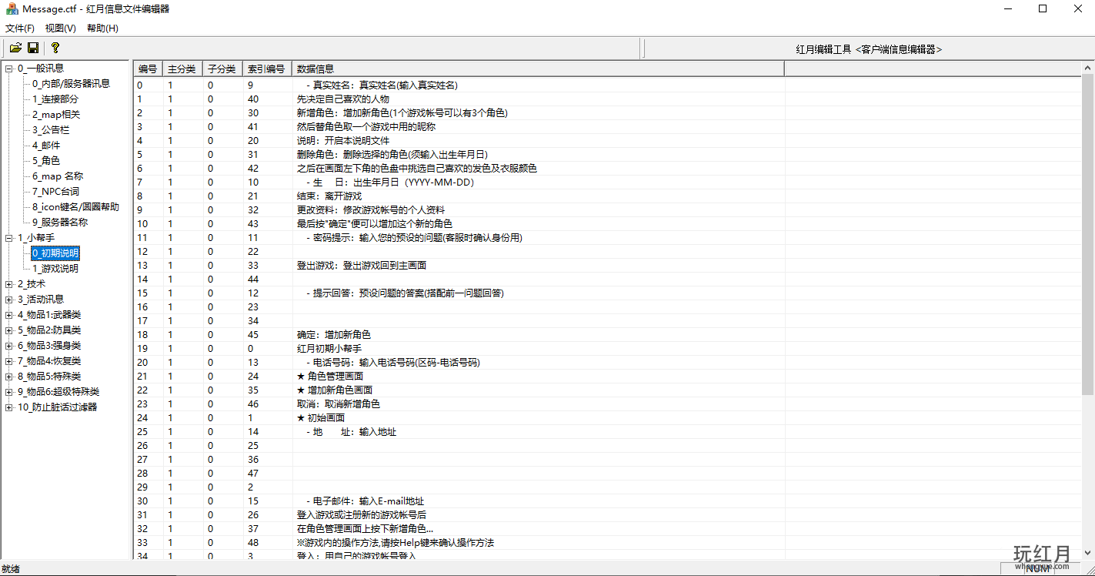Image resolution: width=1095 pixels, height=576 pixels.
Task: Expand the 8_物品5:特殊类 node
Action: 8,377
